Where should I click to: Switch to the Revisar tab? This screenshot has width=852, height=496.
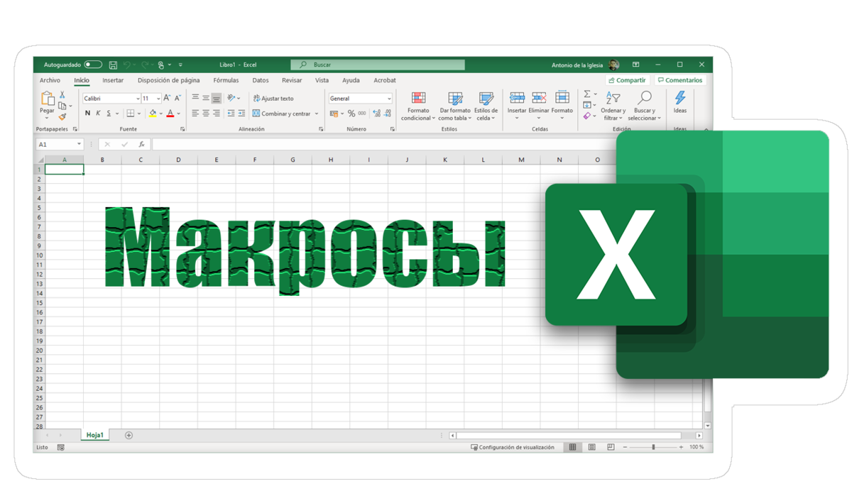[x=292, y=80]
